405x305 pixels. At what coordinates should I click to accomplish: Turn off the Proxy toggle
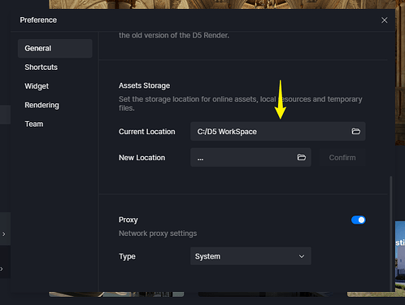(x=358, y=220)
